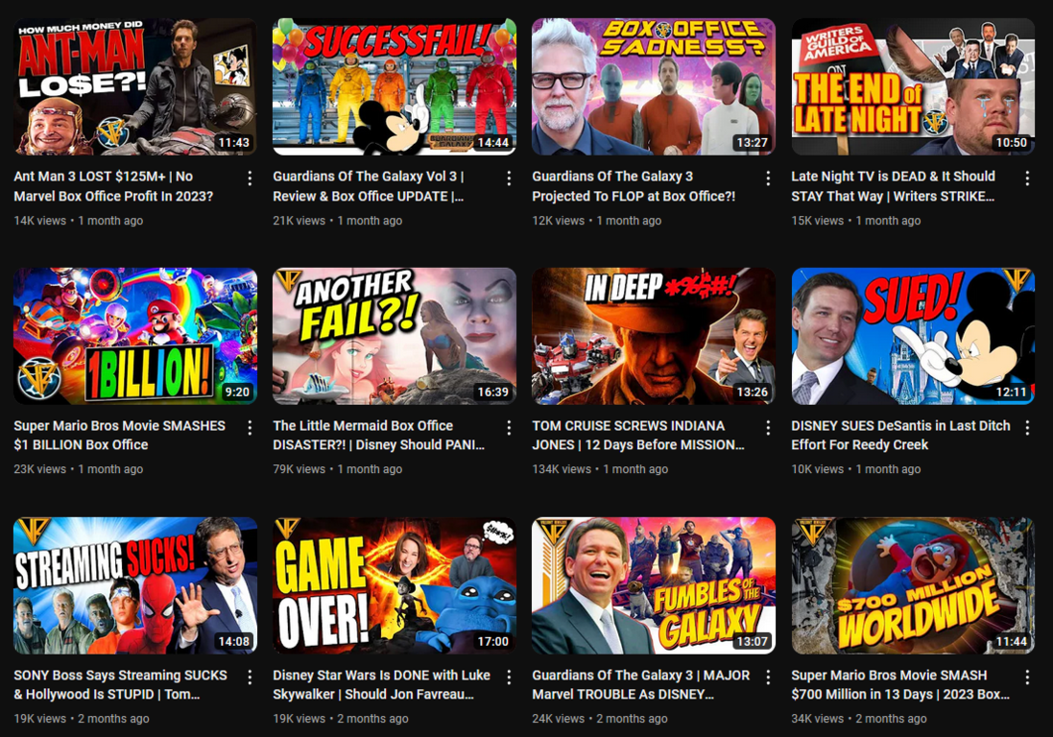Open title 'TOM CRUISE SCREWS INDIANA JONES'
Screen dimensions: 1053x737
click(638, 435)
